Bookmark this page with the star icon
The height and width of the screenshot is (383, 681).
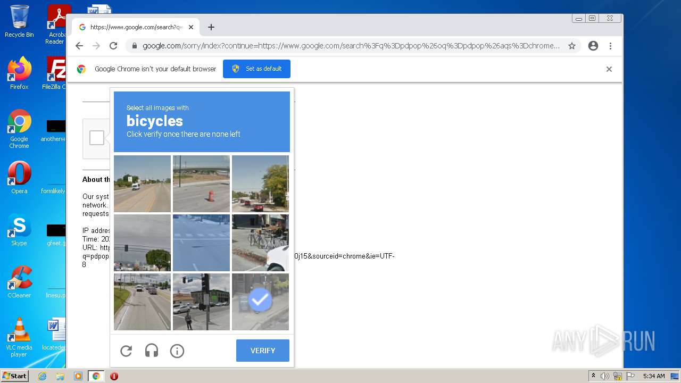click(x=572, y=46)
